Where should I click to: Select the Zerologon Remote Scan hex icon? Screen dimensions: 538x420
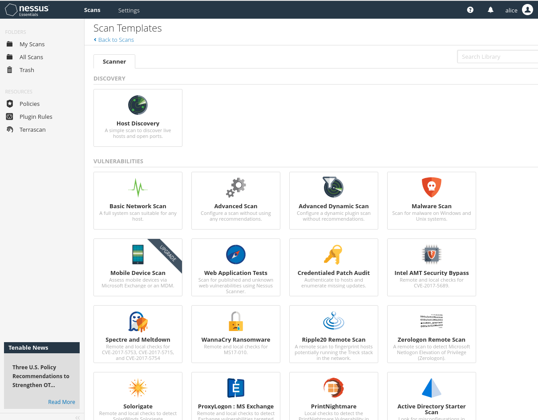coord(432,321)
